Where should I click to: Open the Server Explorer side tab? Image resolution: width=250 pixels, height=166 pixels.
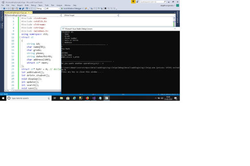2,16
